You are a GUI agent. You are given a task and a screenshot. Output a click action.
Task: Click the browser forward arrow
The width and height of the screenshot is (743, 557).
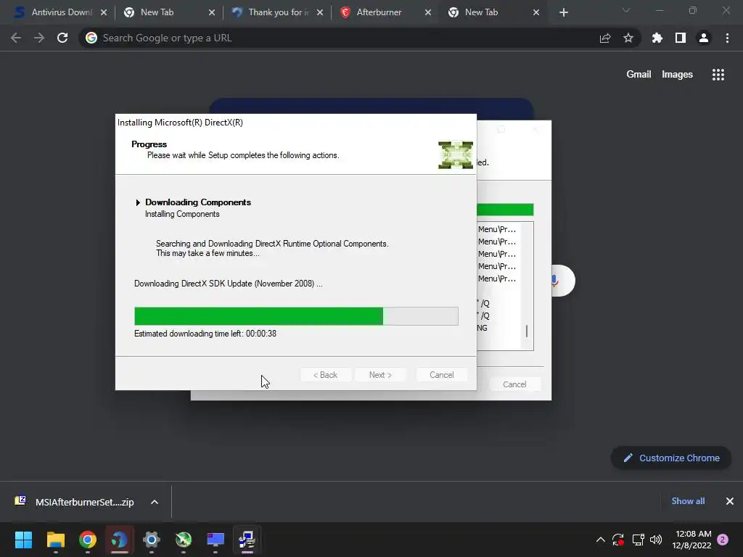coord(39,38)
